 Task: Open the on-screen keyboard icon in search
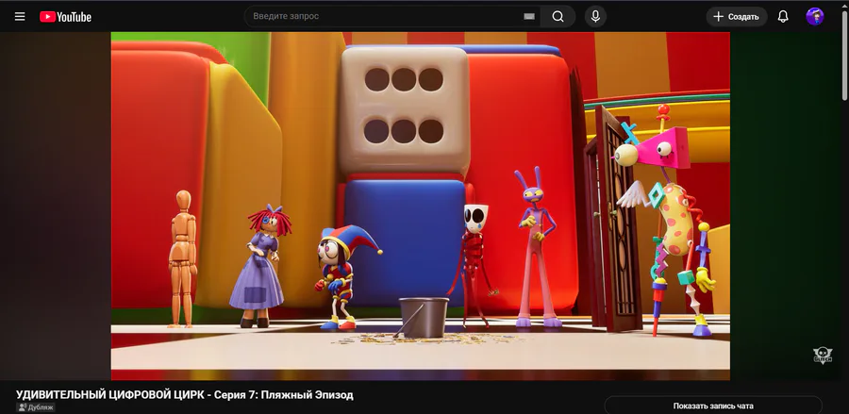coord(529,16)
